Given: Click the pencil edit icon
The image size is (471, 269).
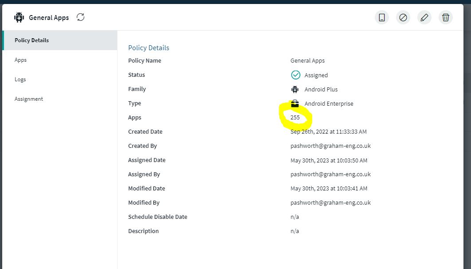Looking at the screenshot, I should tap(424, 17).
